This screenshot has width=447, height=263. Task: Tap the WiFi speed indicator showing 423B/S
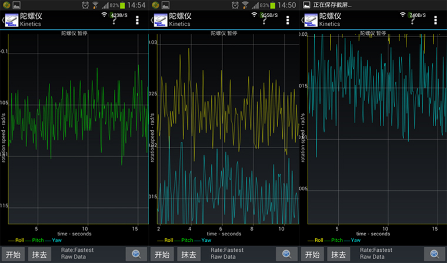pos(115,15)
